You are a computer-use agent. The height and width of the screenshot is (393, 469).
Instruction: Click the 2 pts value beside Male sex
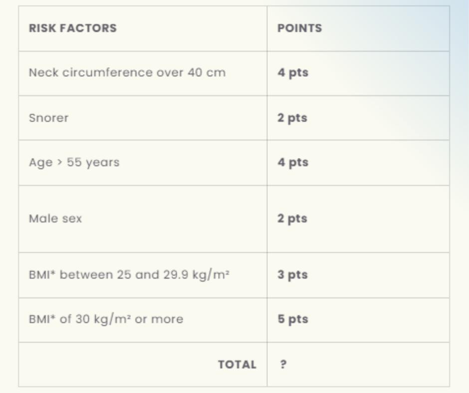tap(293, 219)
